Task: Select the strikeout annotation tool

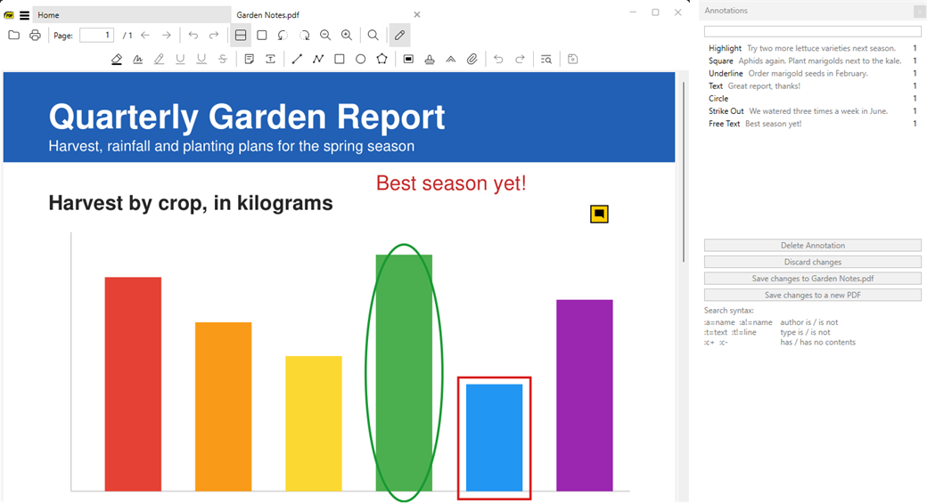Action: click(x=223, y=59)
